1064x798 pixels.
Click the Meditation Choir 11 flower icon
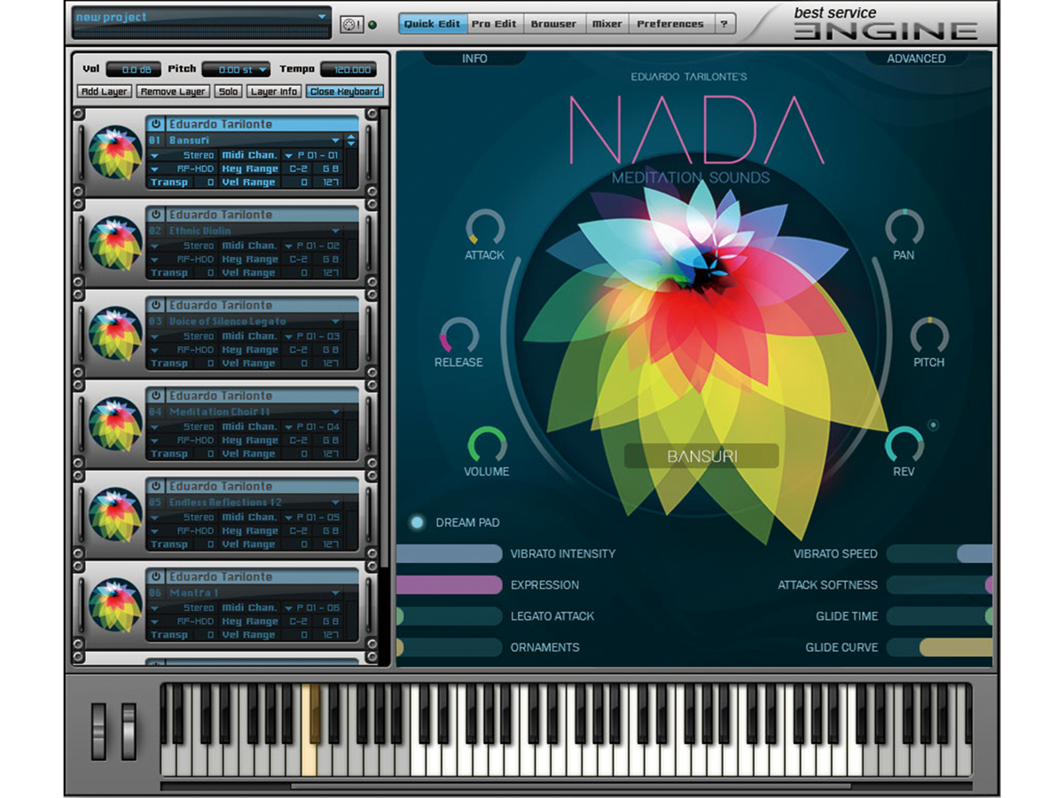pos(115,425)
